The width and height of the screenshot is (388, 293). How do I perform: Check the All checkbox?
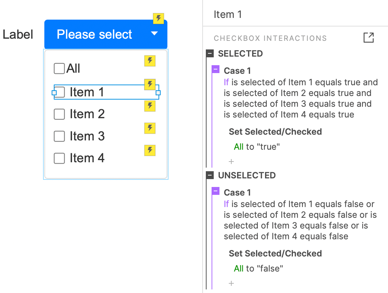coord(59,68)
